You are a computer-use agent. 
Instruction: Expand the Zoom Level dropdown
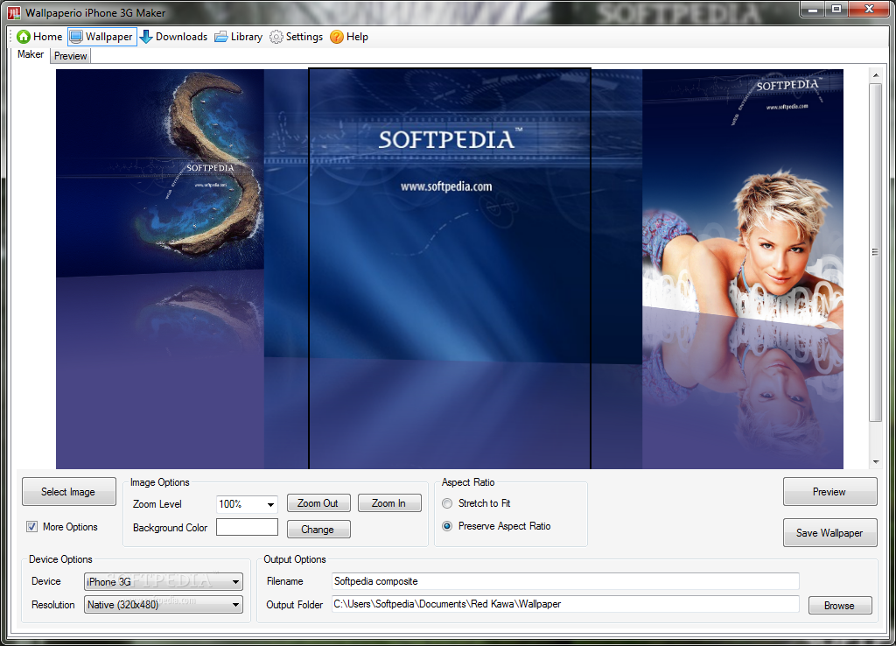(270, 504)
